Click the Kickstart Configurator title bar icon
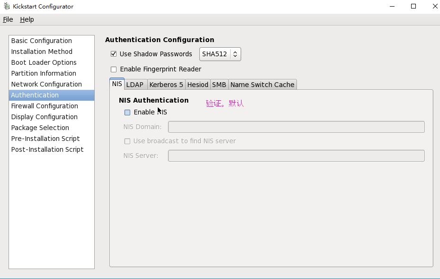 click(x=7, y=7)
